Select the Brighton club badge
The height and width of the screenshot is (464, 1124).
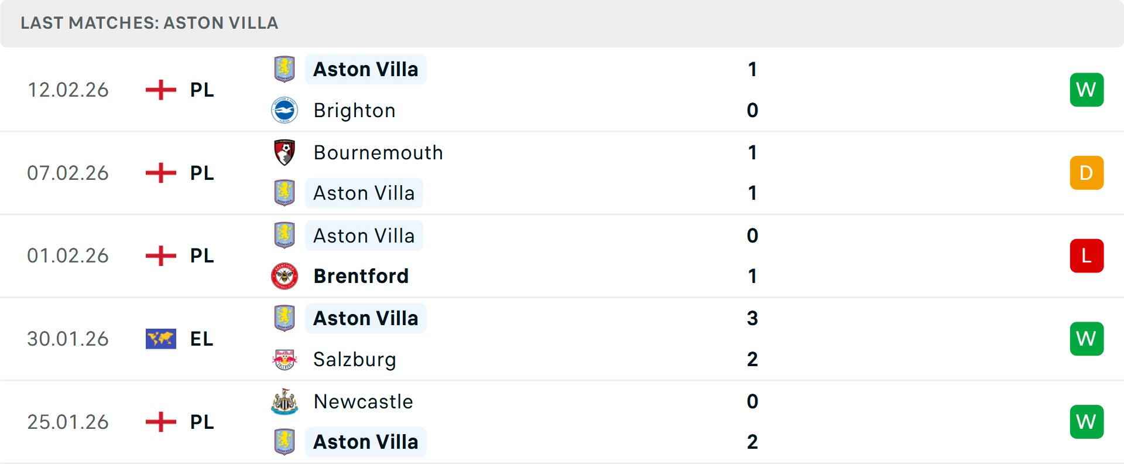(x=285, y=110)
